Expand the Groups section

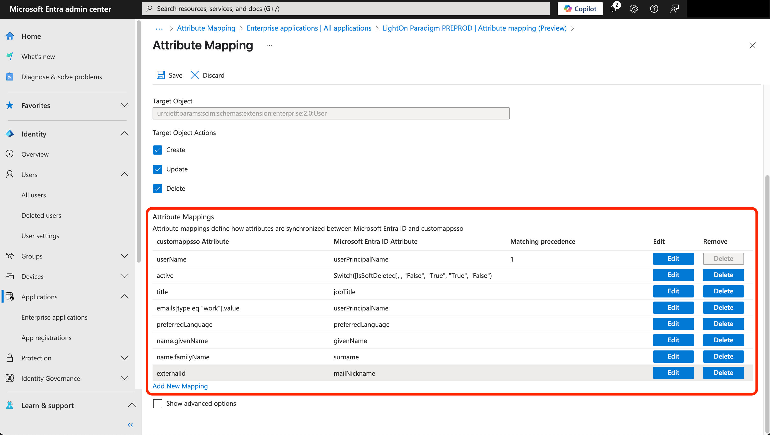click(125, 256)
